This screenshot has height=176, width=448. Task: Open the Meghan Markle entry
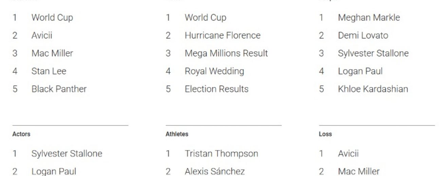click(369, 18)
